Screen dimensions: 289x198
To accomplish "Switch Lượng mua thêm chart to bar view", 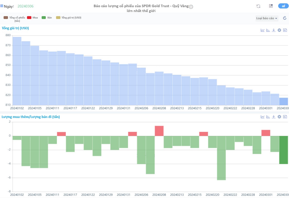I will pos(268,117).
